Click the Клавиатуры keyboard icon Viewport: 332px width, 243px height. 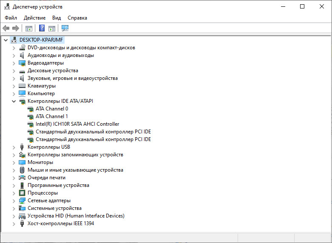pyautogui.click(x=22, y=86)
